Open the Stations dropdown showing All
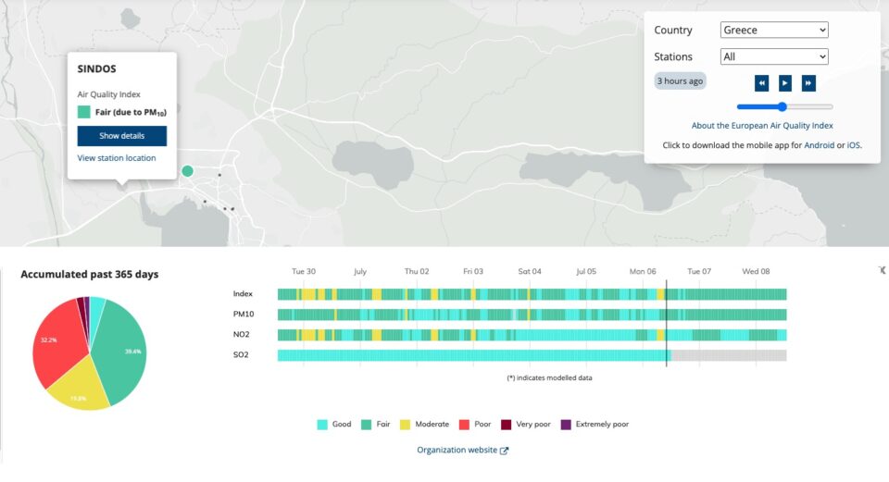 pyautogui.click(x=774, y=56)
